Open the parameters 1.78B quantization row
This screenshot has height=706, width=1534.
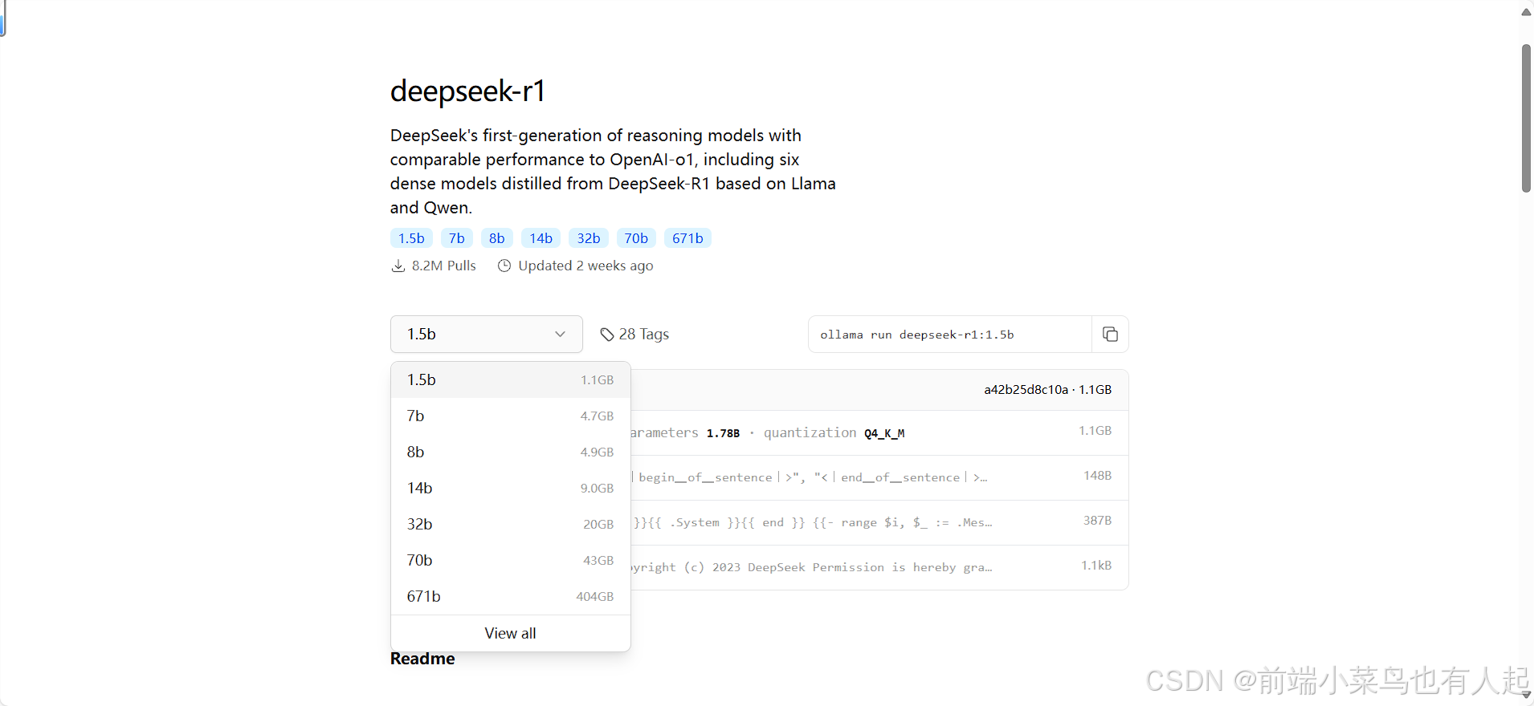(879, 433)
